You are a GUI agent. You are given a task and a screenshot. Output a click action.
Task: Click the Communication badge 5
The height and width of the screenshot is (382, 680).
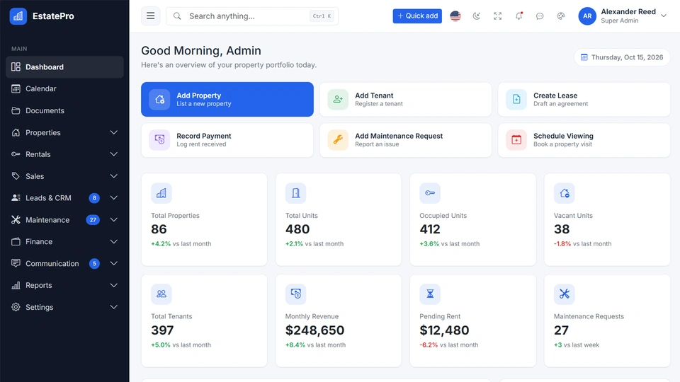click(94, 263)
